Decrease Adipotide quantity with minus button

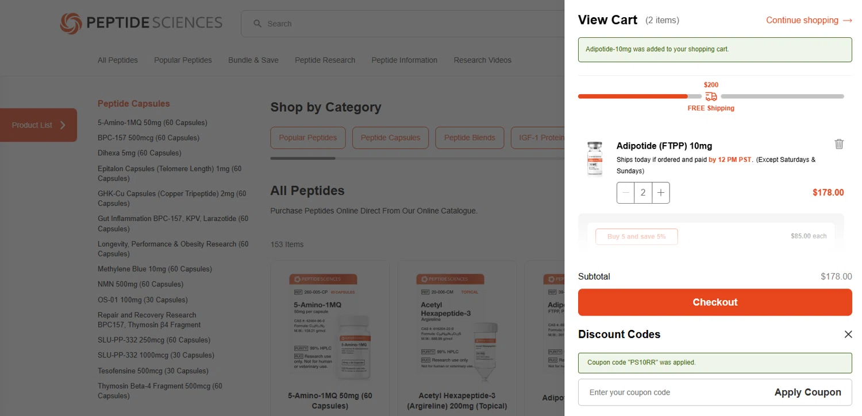click(x=626, y=193)
